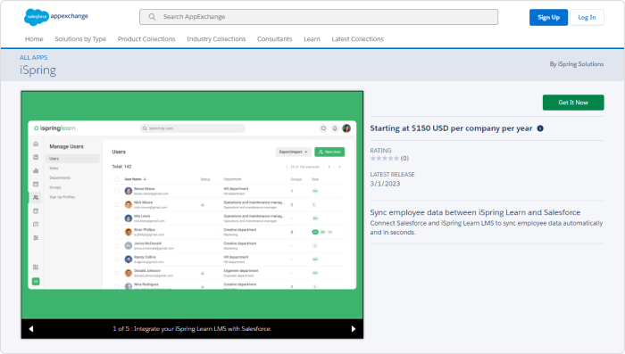Open the sliders settings icon in preview sidebar
Image resolution: width=625 pixels, height=354 pixels.
click(36, 238)
